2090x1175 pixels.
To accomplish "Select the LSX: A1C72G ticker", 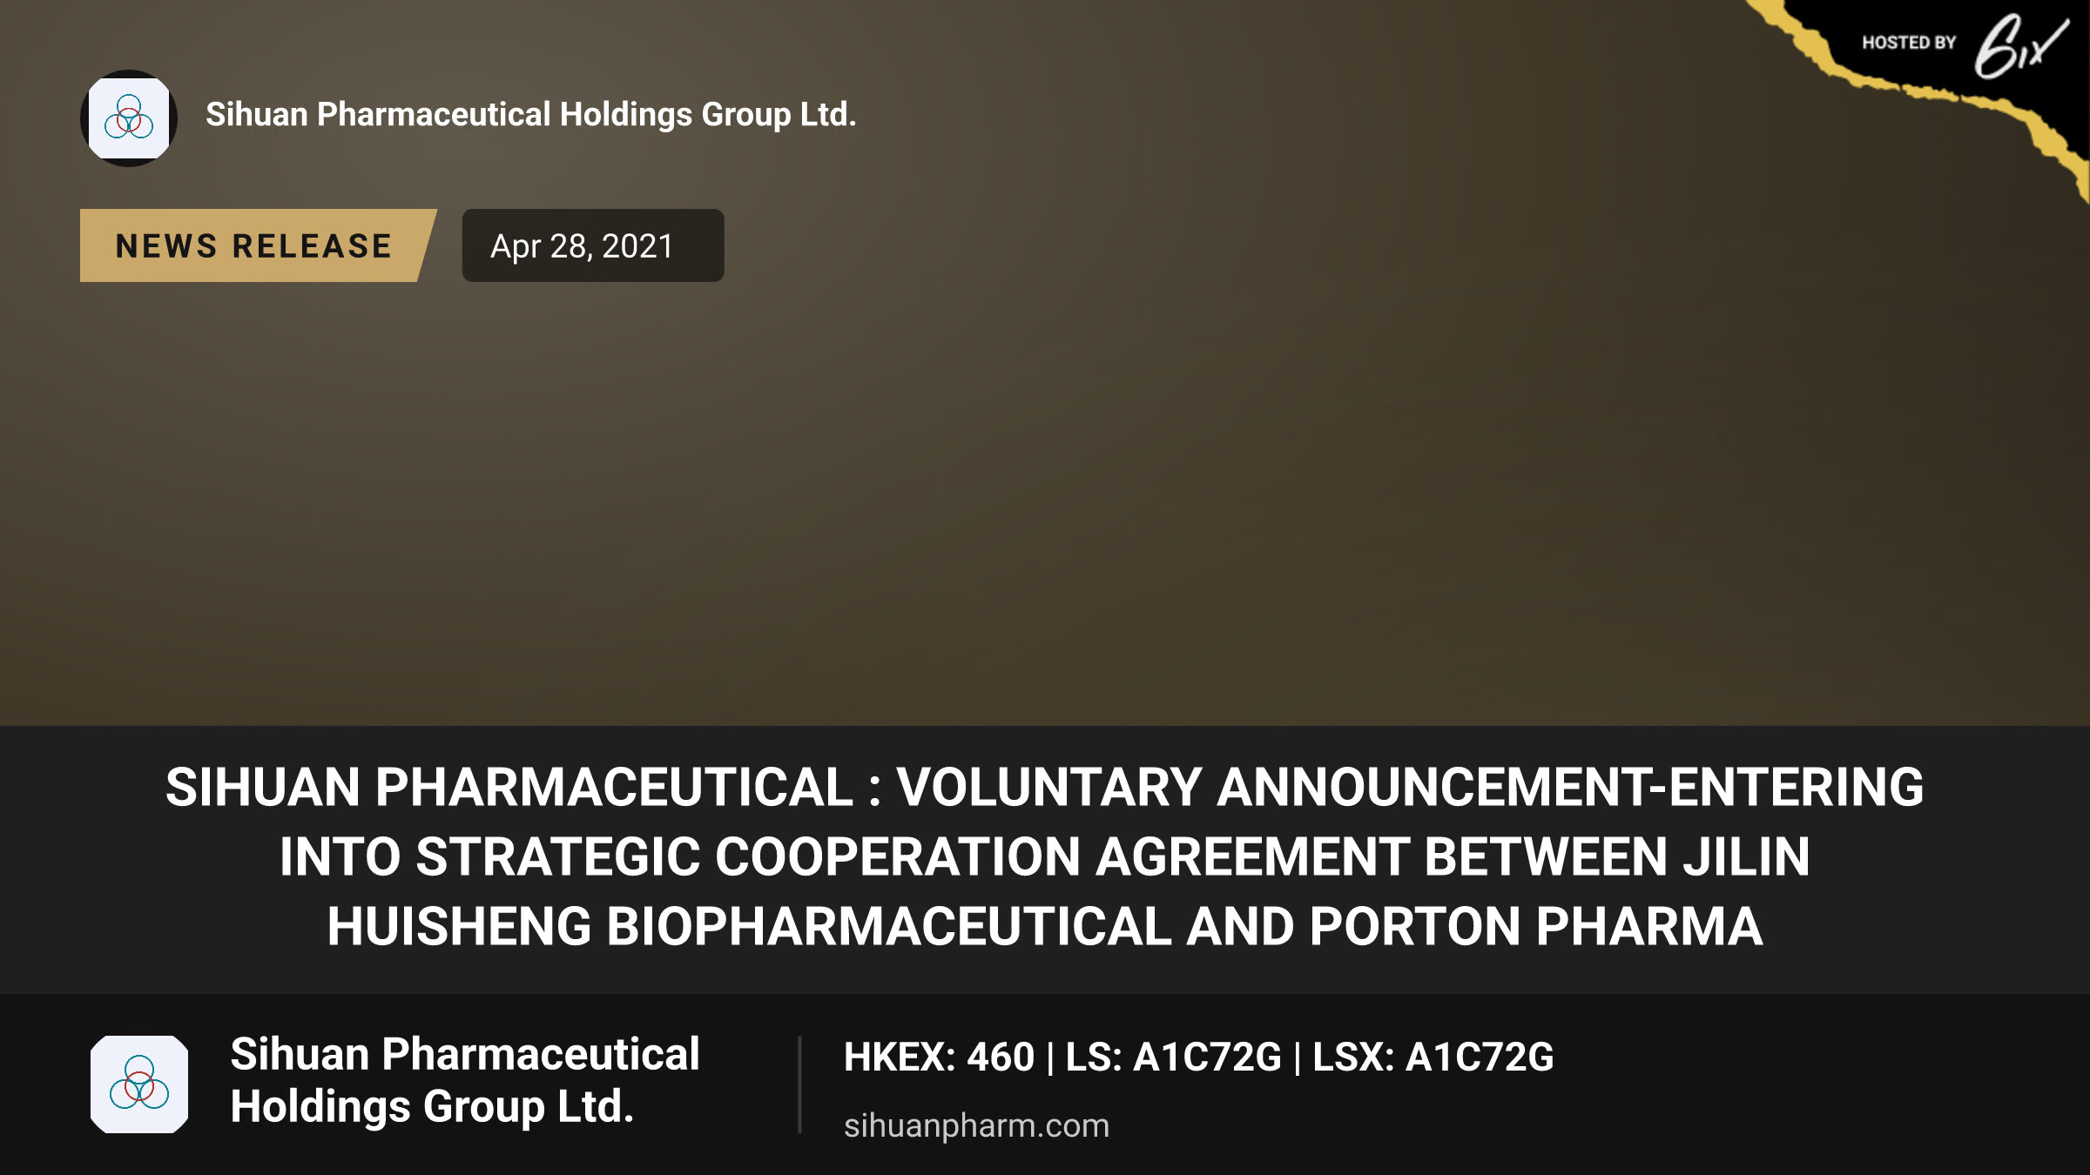I will [1433, 1057].
